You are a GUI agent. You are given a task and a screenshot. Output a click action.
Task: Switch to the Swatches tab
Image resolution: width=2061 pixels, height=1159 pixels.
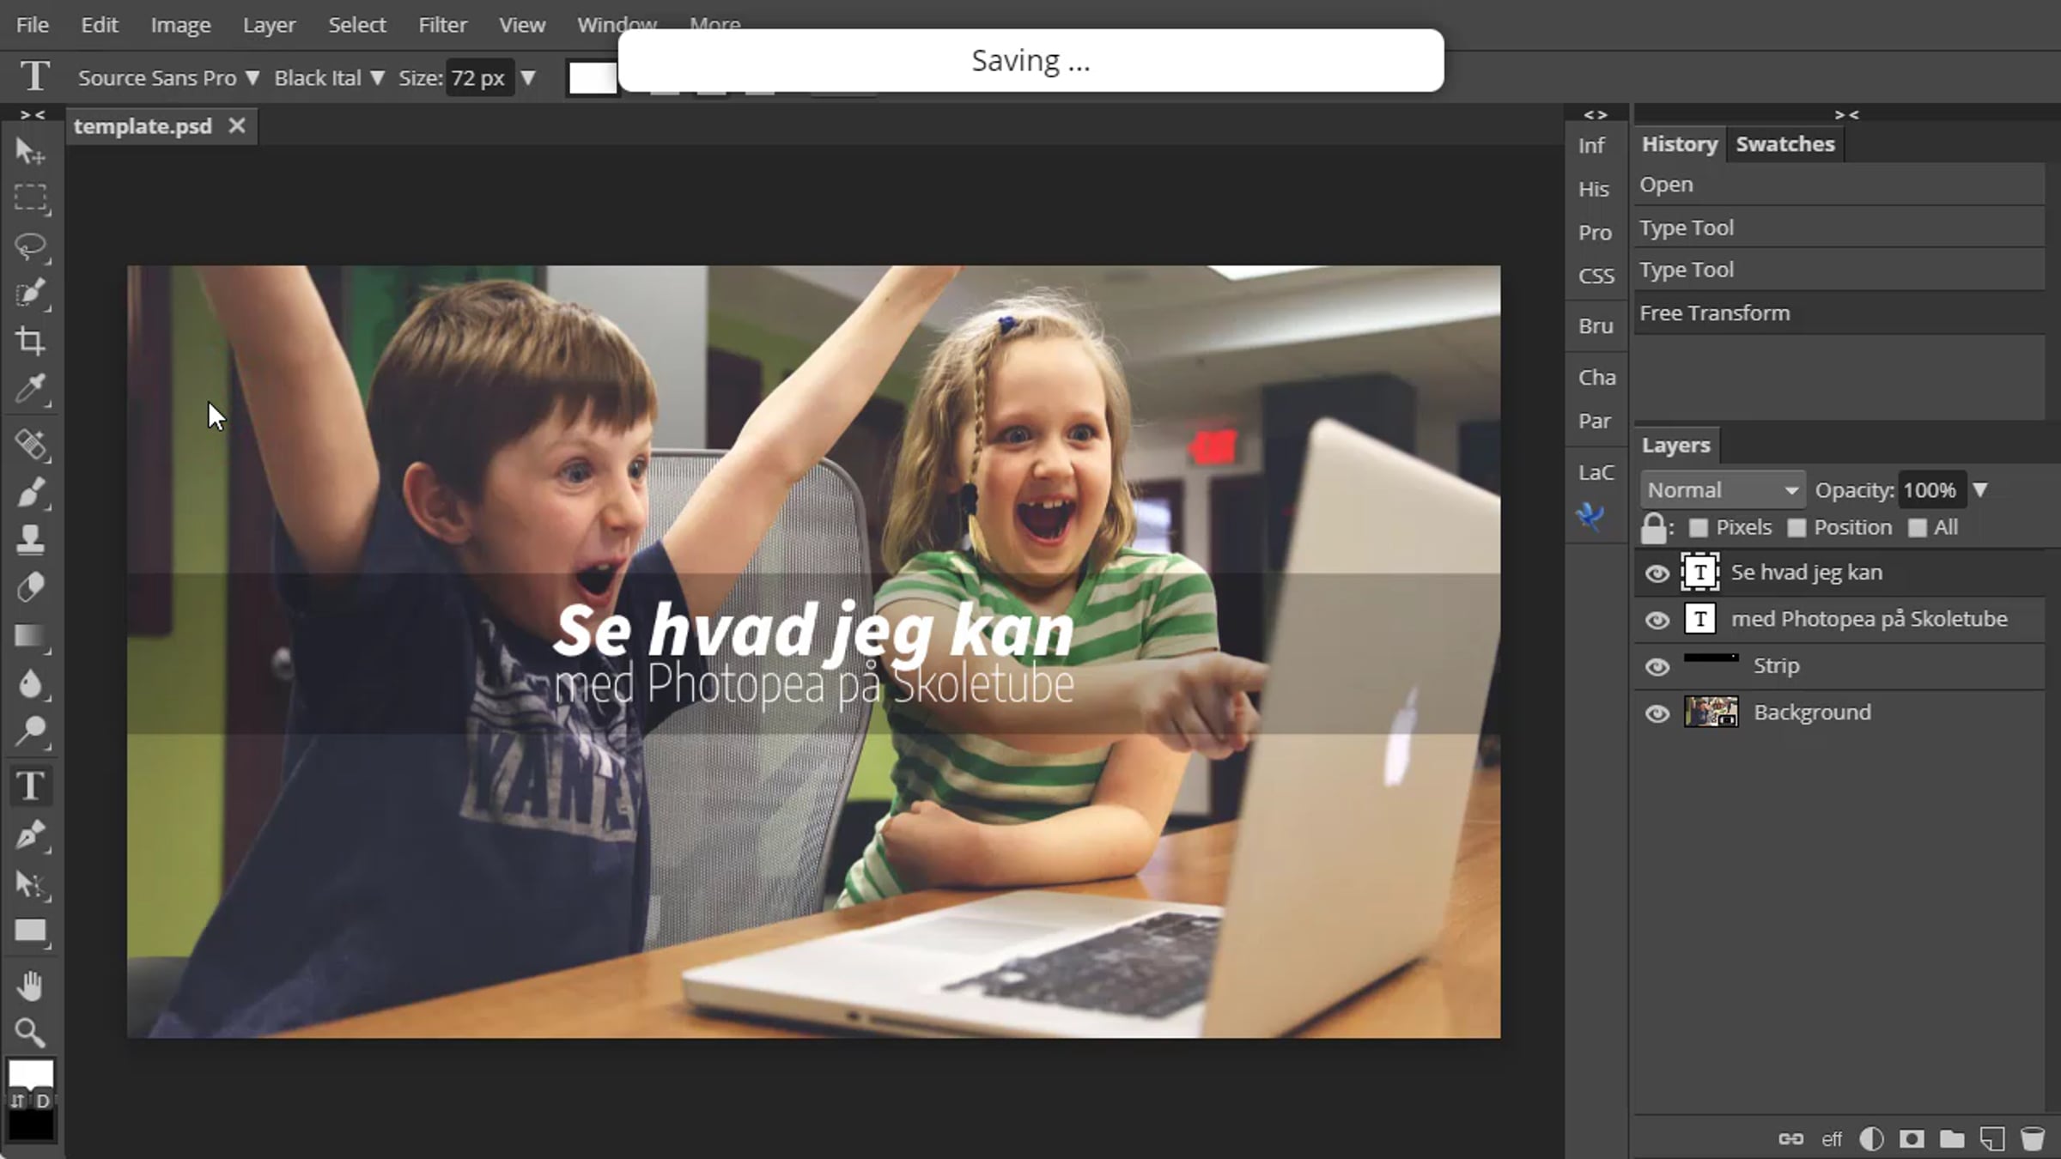(1785, 144)
